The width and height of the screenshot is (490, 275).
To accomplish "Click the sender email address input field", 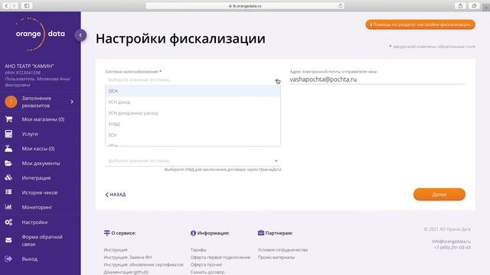I will [377, 79].
